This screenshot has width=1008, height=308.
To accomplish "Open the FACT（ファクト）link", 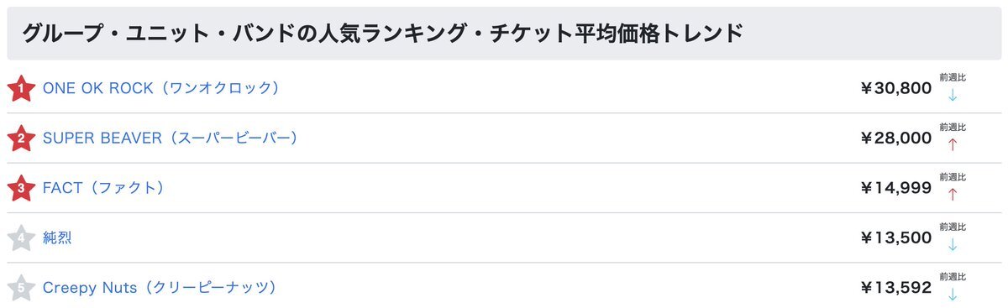I will [102, 188].
